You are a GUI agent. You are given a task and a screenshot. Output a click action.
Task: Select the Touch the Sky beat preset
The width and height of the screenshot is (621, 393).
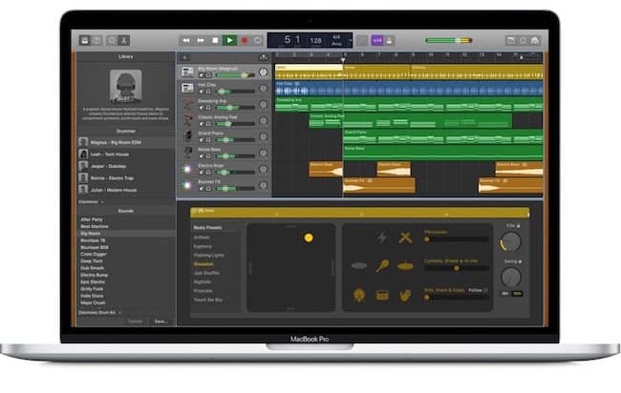pos(208,300)
